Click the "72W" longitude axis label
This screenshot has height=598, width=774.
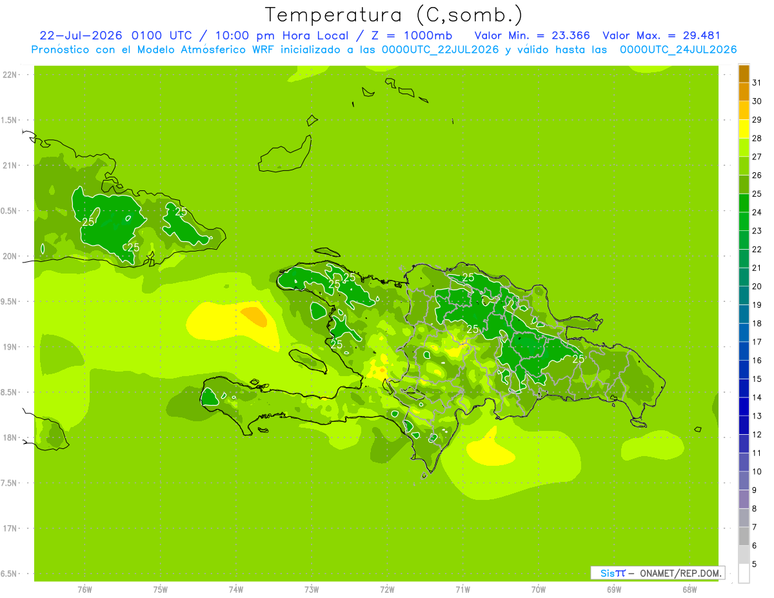388,590
